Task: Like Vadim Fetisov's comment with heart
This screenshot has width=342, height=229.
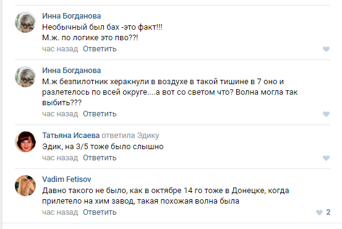Action: pos(319,212)
